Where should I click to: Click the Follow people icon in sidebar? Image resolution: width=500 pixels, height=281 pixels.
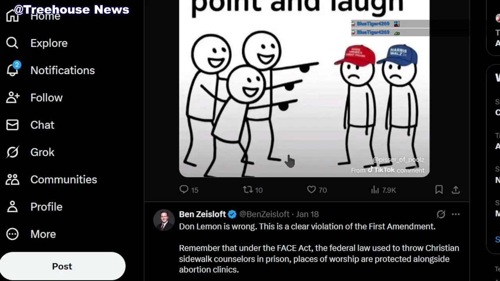pyautogui.click(x=12, y=98)
